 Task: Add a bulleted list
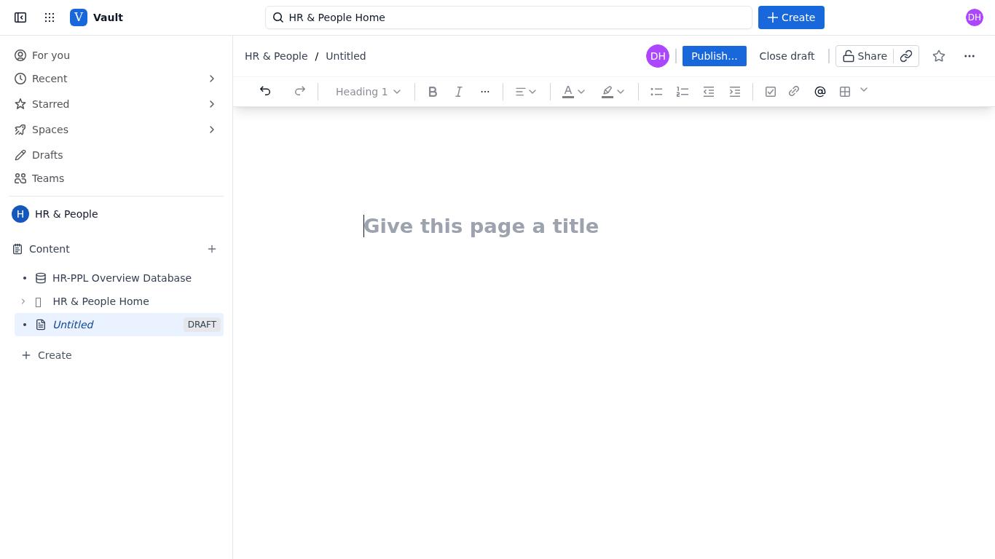coord(656,91)
